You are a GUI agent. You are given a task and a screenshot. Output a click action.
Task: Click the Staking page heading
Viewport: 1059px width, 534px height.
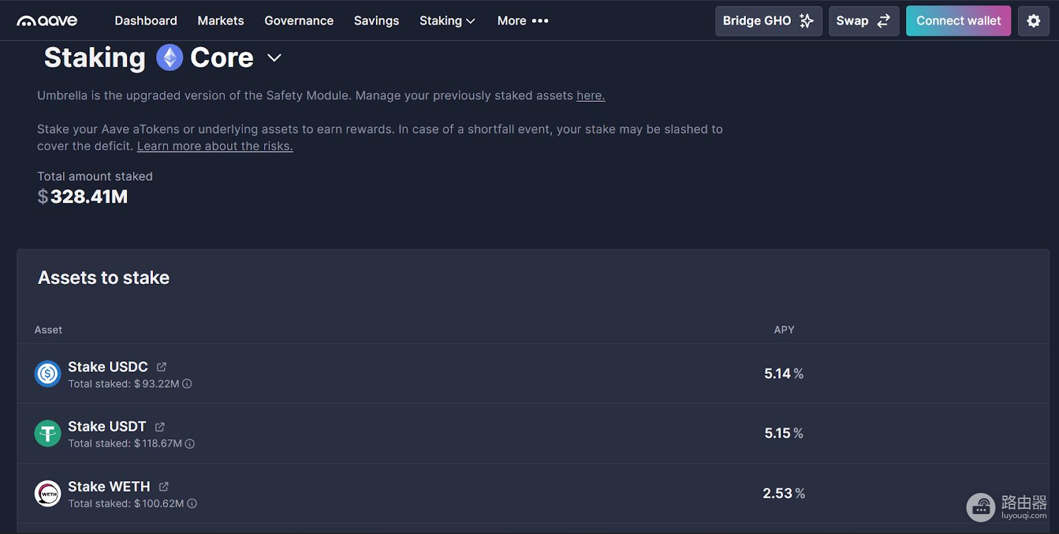coord(95,58)
